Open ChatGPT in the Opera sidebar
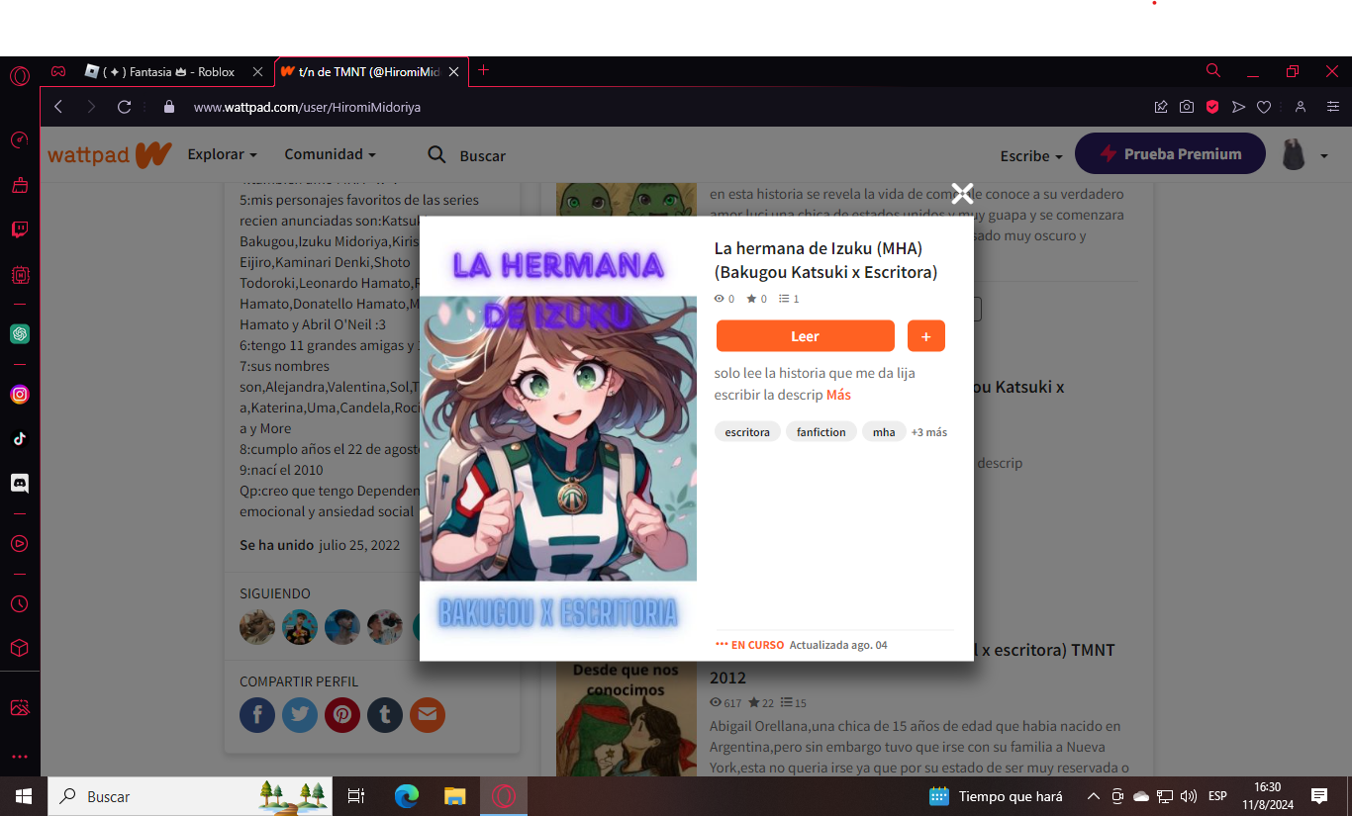1352x816 pixels. click(x=20, y=334)
